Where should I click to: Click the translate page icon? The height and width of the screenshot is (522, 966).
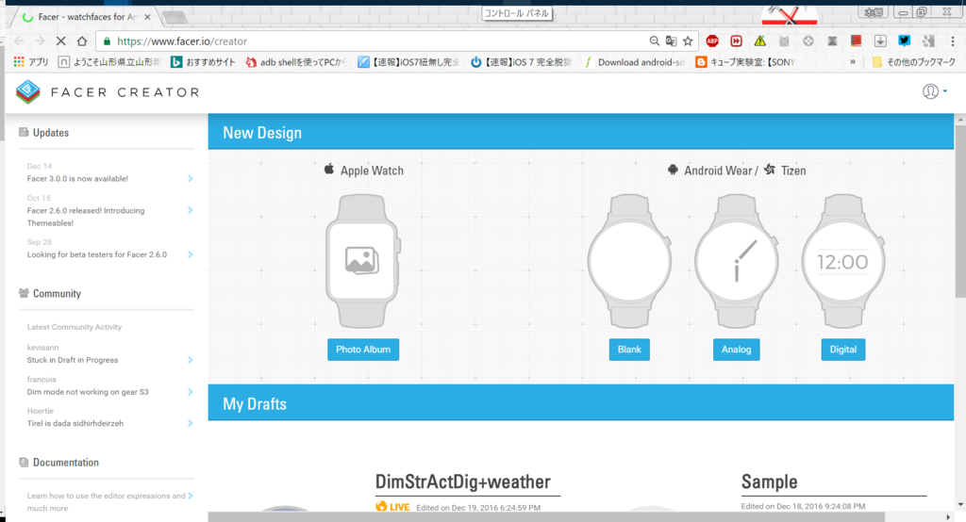[x=671, y=41]
